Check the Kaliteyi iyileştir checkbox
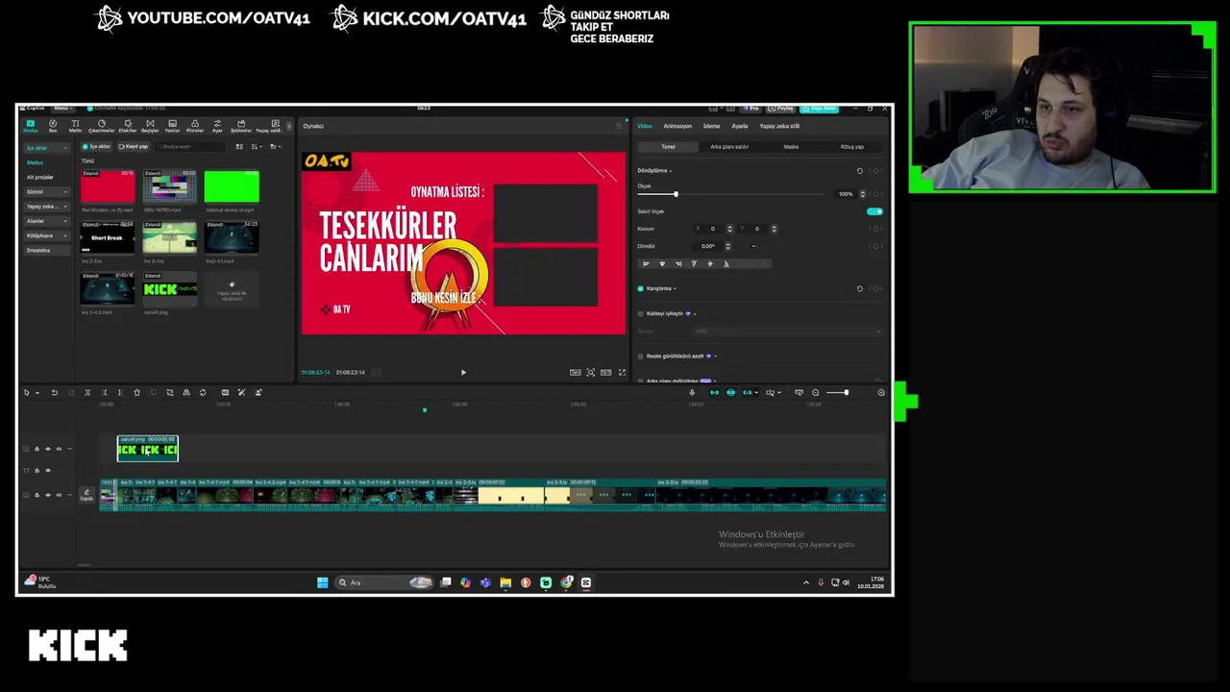 click(x=640, y=313)
